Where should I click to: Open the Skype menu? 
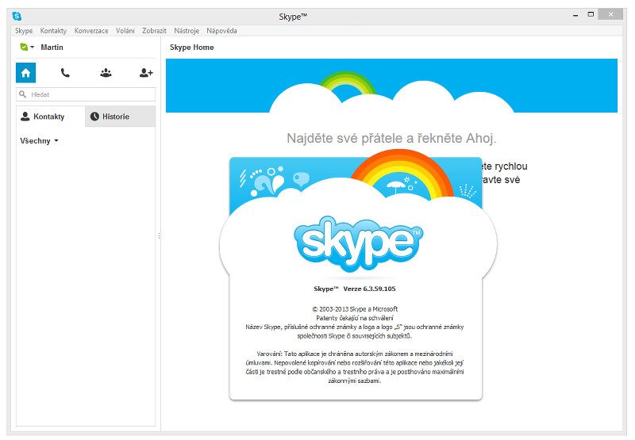pyautogui.click(x=24, y=31)
